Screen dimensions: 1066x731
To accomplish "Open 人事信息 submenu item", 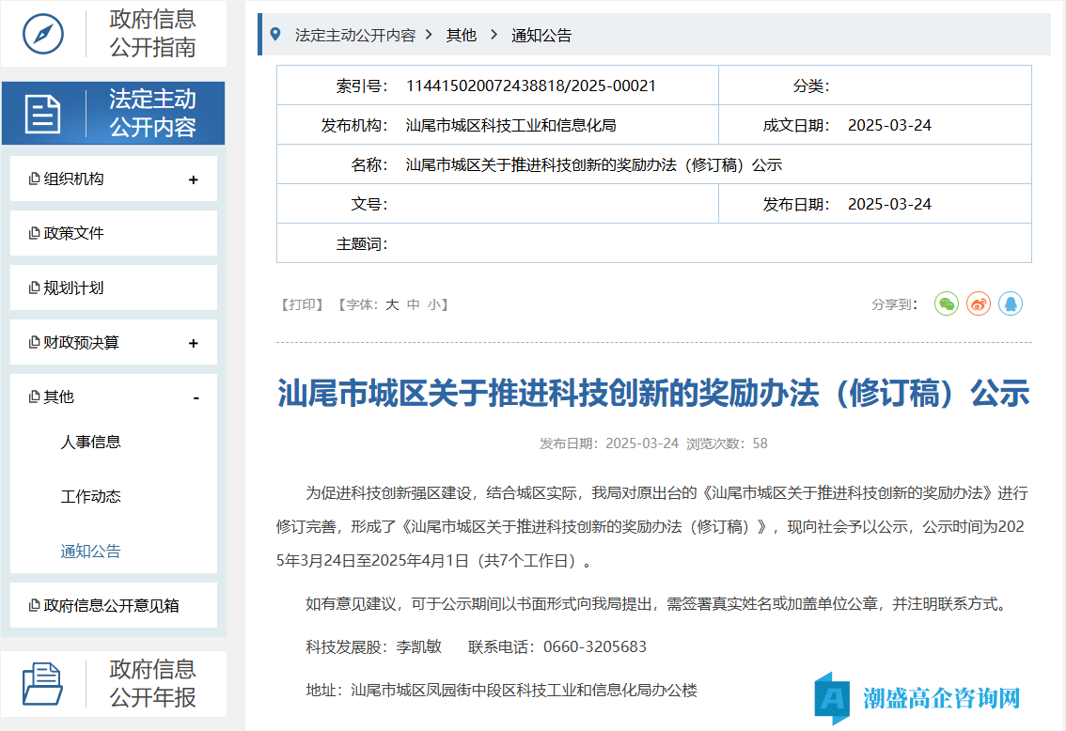I will [91, 442].
